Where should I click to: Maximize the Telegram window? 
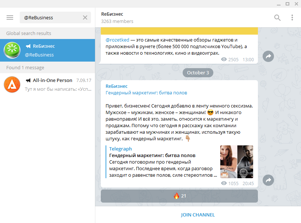287,4
